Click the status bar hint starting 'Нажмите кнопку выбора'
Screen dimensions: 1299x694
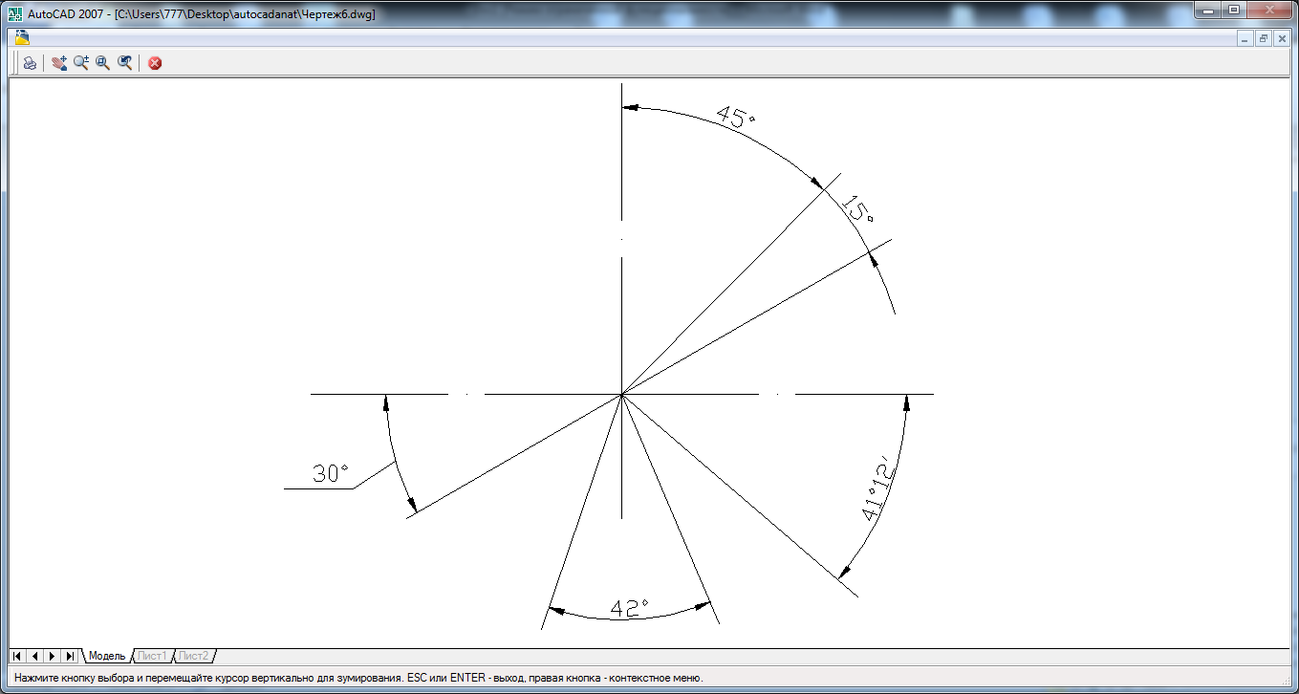(x=358, y=678)
